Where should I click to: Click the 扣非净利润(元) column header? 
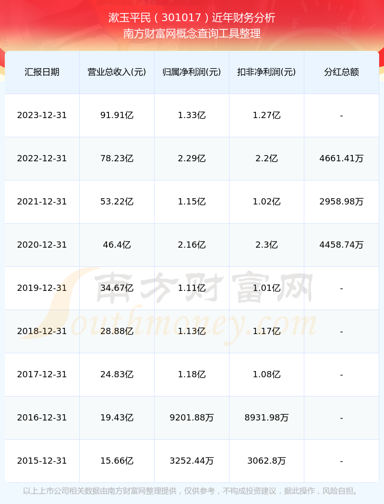click(x=267, y=72)
